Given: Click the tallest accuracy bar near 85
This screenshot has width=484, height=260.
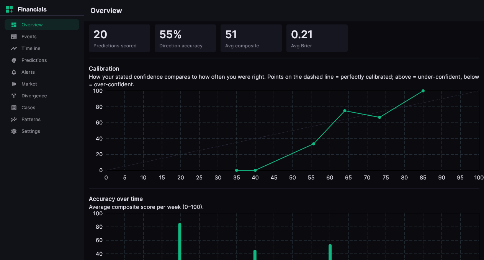Looking at the screenshot, I should [180, 242].
